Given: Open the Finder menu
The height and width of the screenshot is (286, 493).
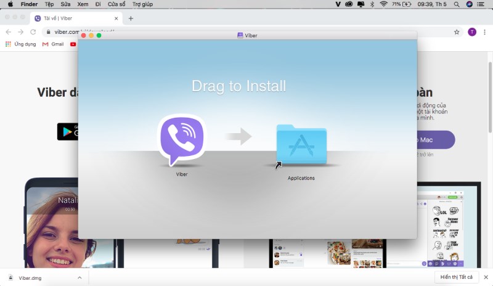Looking at the screenshot, I should tap(29, 4).
